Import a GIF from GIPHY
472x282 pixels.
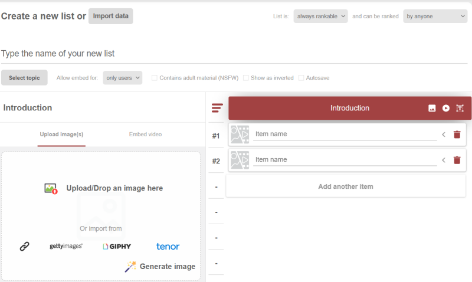point(117,247)
